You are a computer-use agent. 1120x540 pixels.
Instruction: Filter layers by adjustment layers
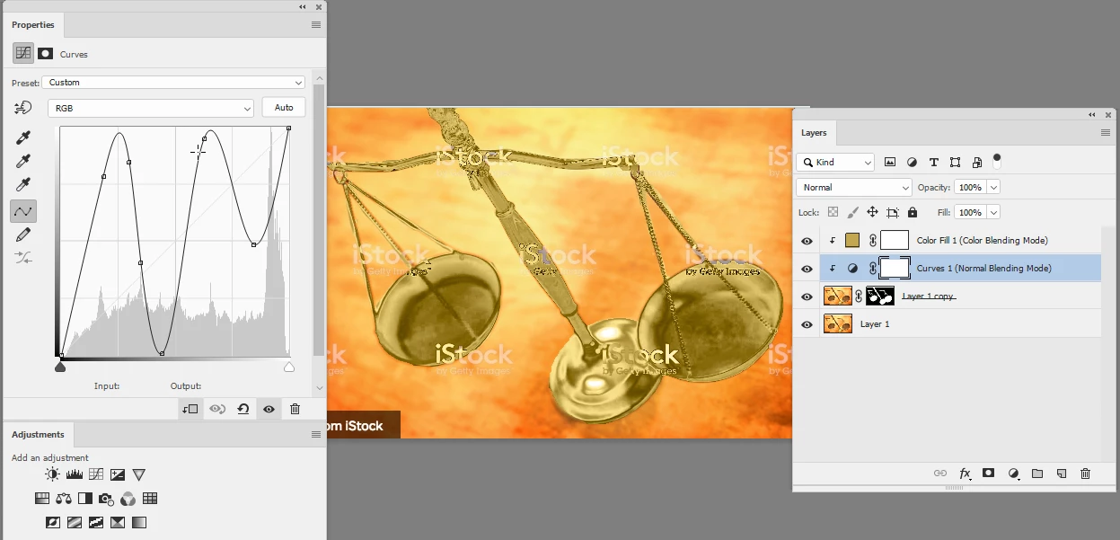912,163
